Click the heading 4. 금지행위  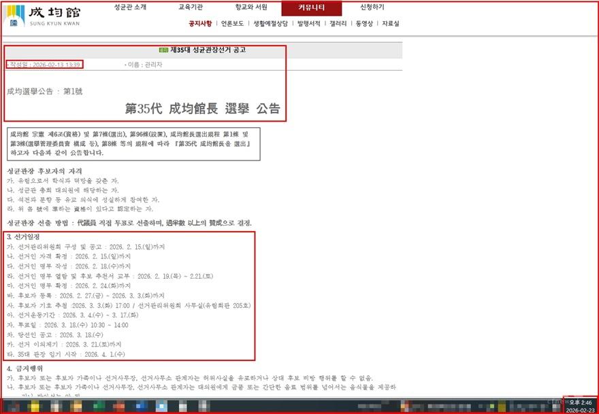25,368
